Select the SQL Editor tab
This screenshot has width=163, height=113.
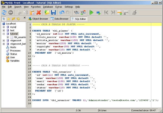(79, 19)
